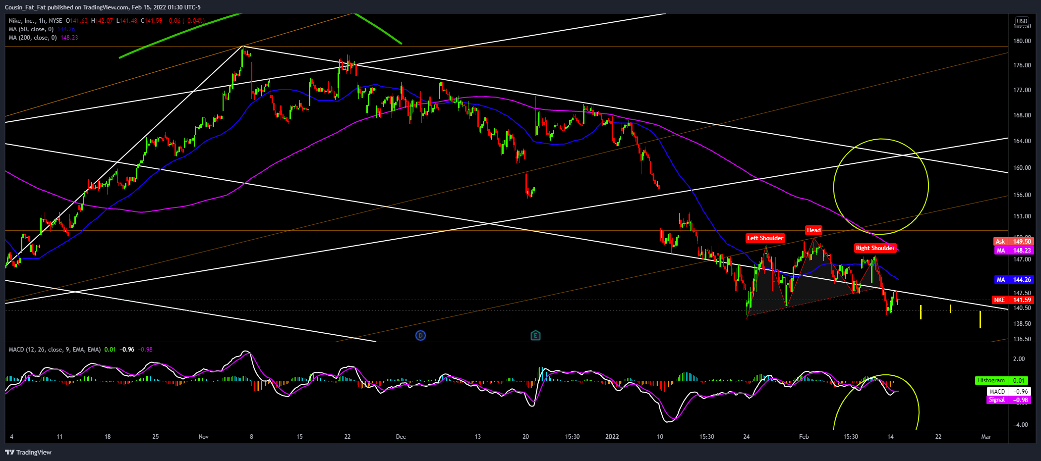Click the 'Nike, Inc., 1h, NYSE' title
The width and height of the screenshot is (1041, 461).
tap(35, 21)
